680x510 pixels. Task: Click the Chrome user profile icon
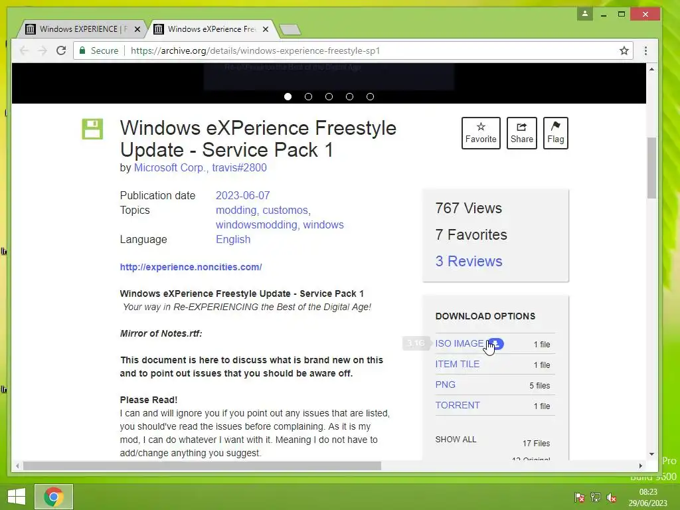[x=584, y=13]
